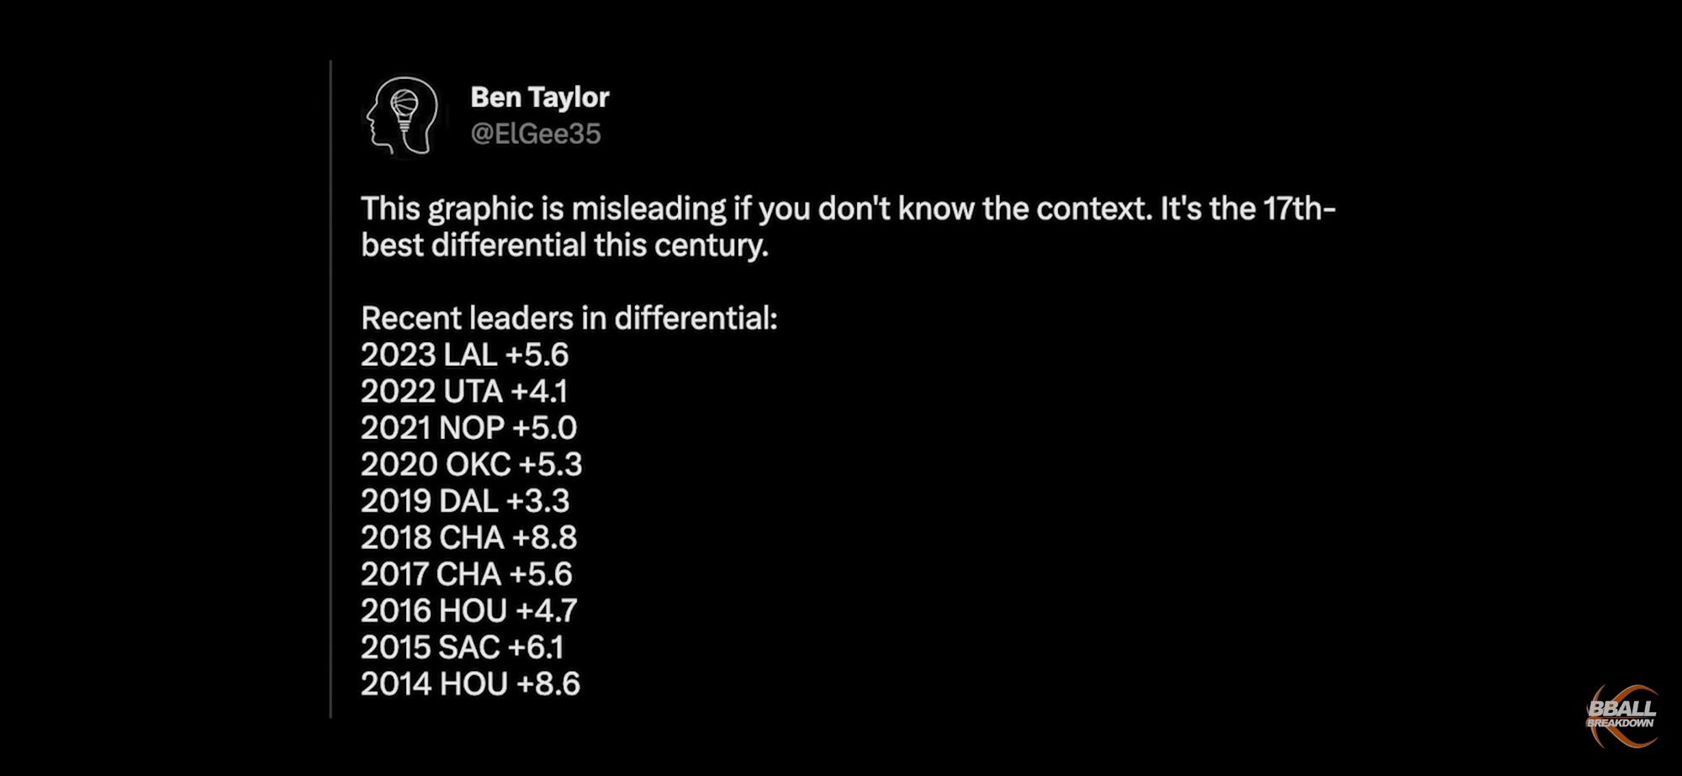Select the 2017 CHA +5.6 line
Image resolution: width=1682 pixels, height=776 pixels.
point(466,574)
